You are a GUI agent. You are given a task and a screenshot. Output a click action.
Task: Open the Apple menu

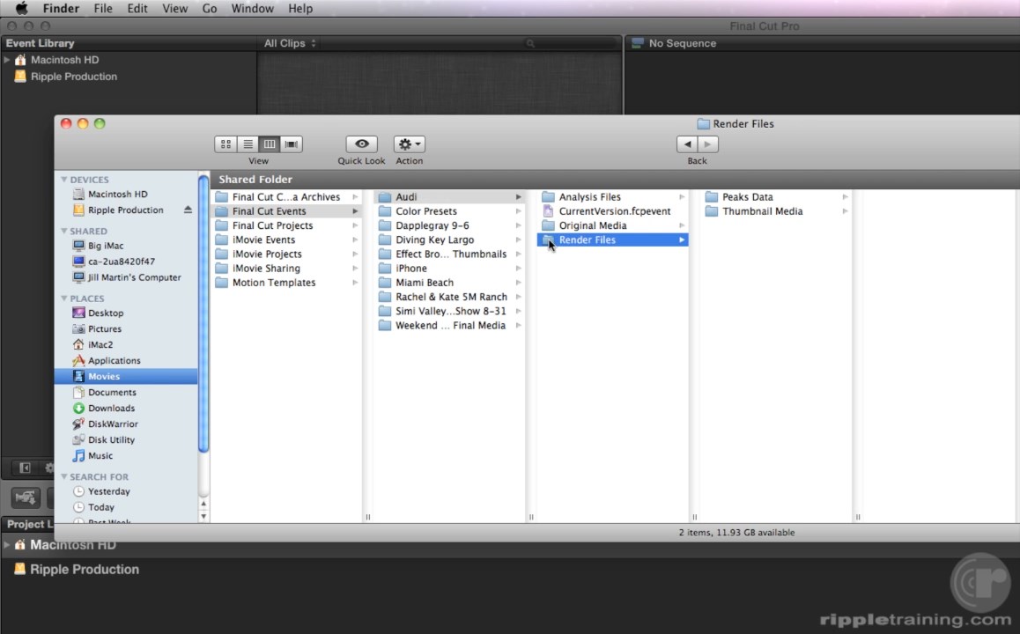22,9
